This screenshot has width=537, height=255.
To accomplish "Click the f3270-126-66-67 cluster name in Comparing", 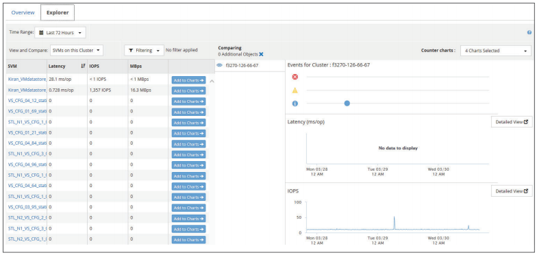I will pyautogui.click(x=242, y=66).
